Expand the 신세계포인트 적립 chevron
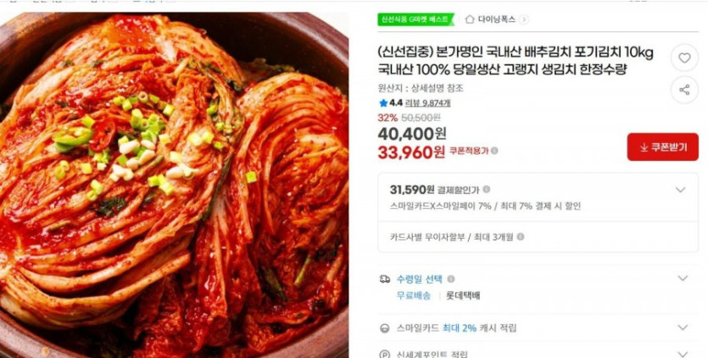Viewport: 708px width, 358px height. click(x=683, y=354)
